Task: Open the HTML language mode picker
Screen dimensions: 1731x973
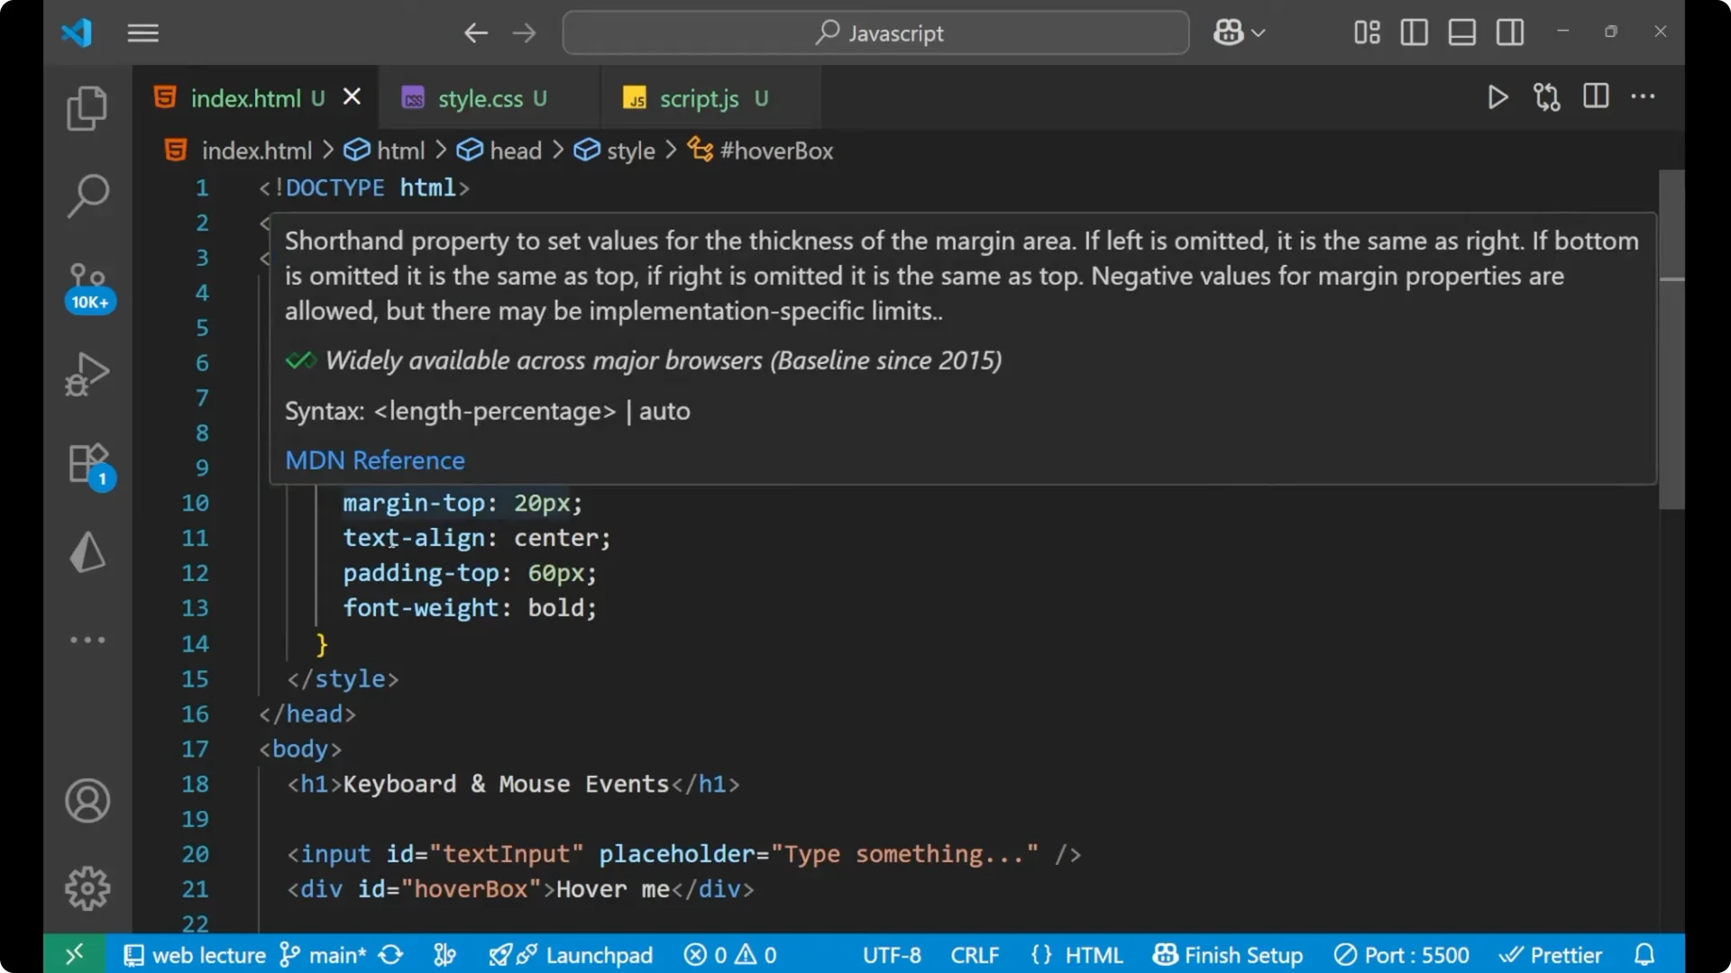Action: coord(1093,955)
